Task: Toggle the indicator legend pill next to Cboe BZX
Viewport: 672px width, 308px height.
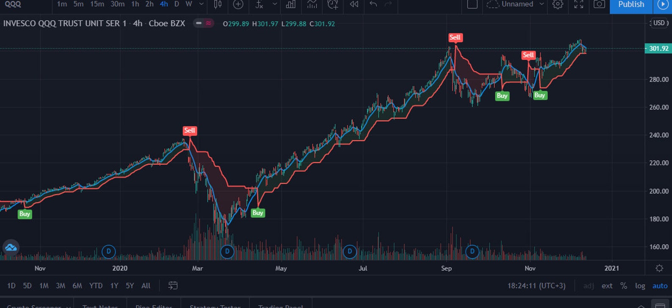Action: [x=204, y=23]
